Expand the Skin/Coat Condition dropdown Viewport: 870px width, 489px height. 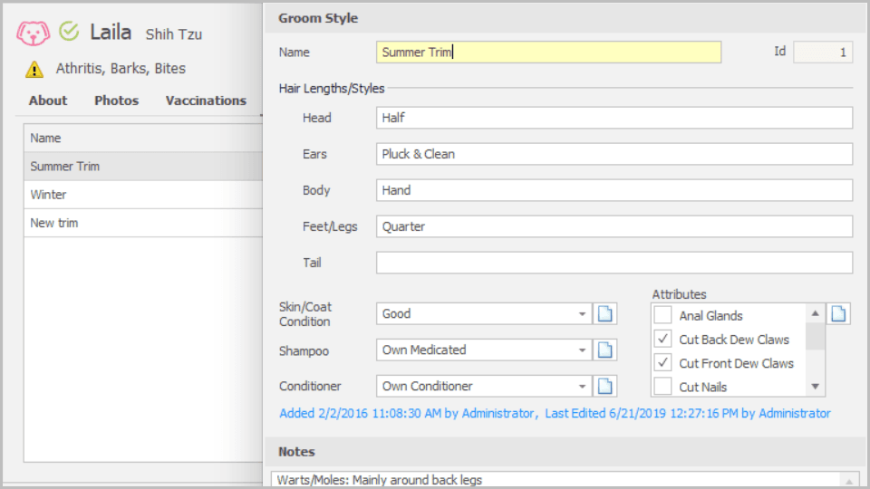click(582, 314)
